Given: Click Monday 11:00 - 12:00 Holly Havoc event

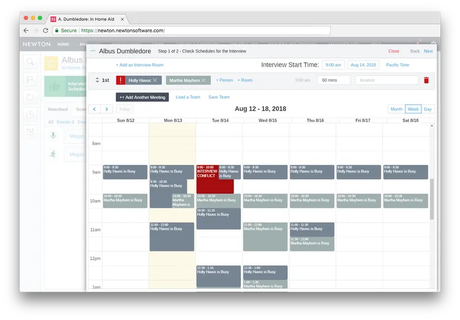Looking at the screenshot, I should 172,237.
